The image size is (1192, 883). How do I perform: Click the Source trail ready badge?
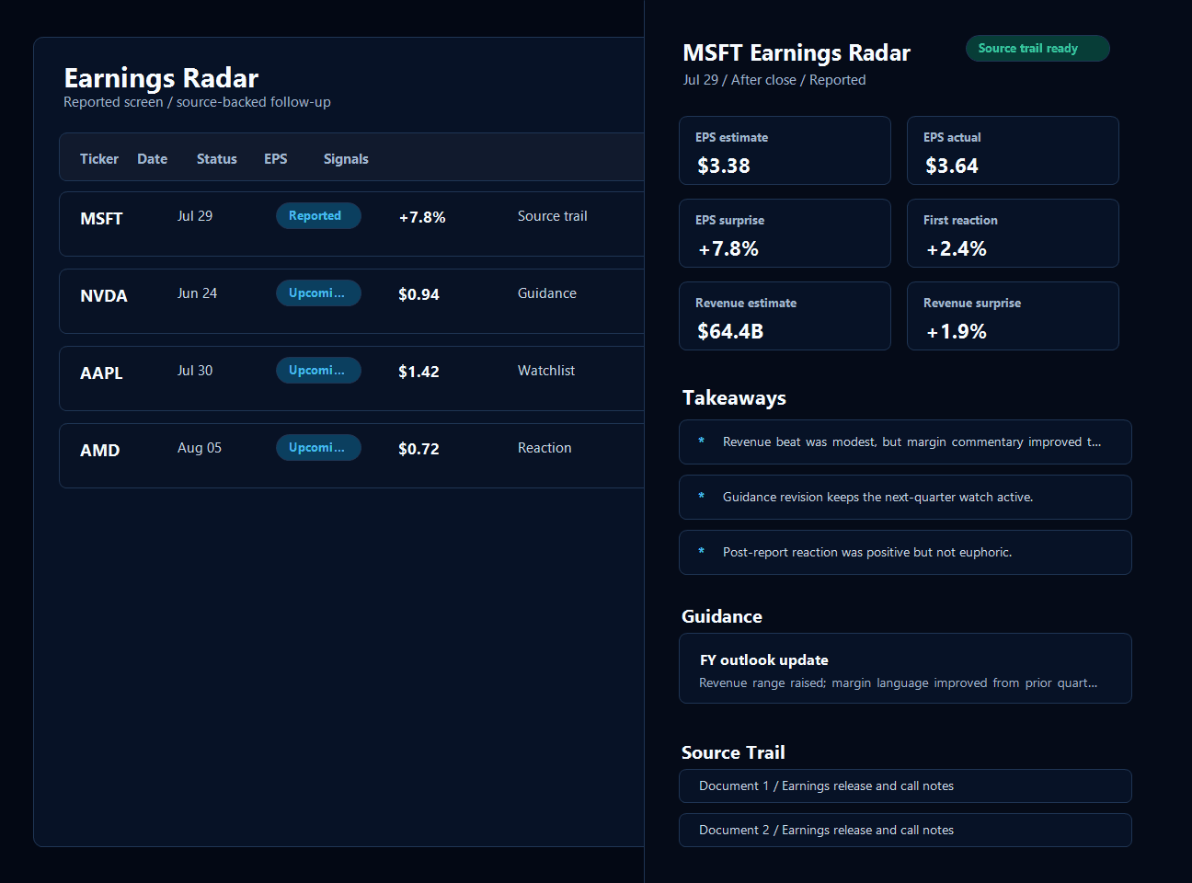[x=1037, y=48]
